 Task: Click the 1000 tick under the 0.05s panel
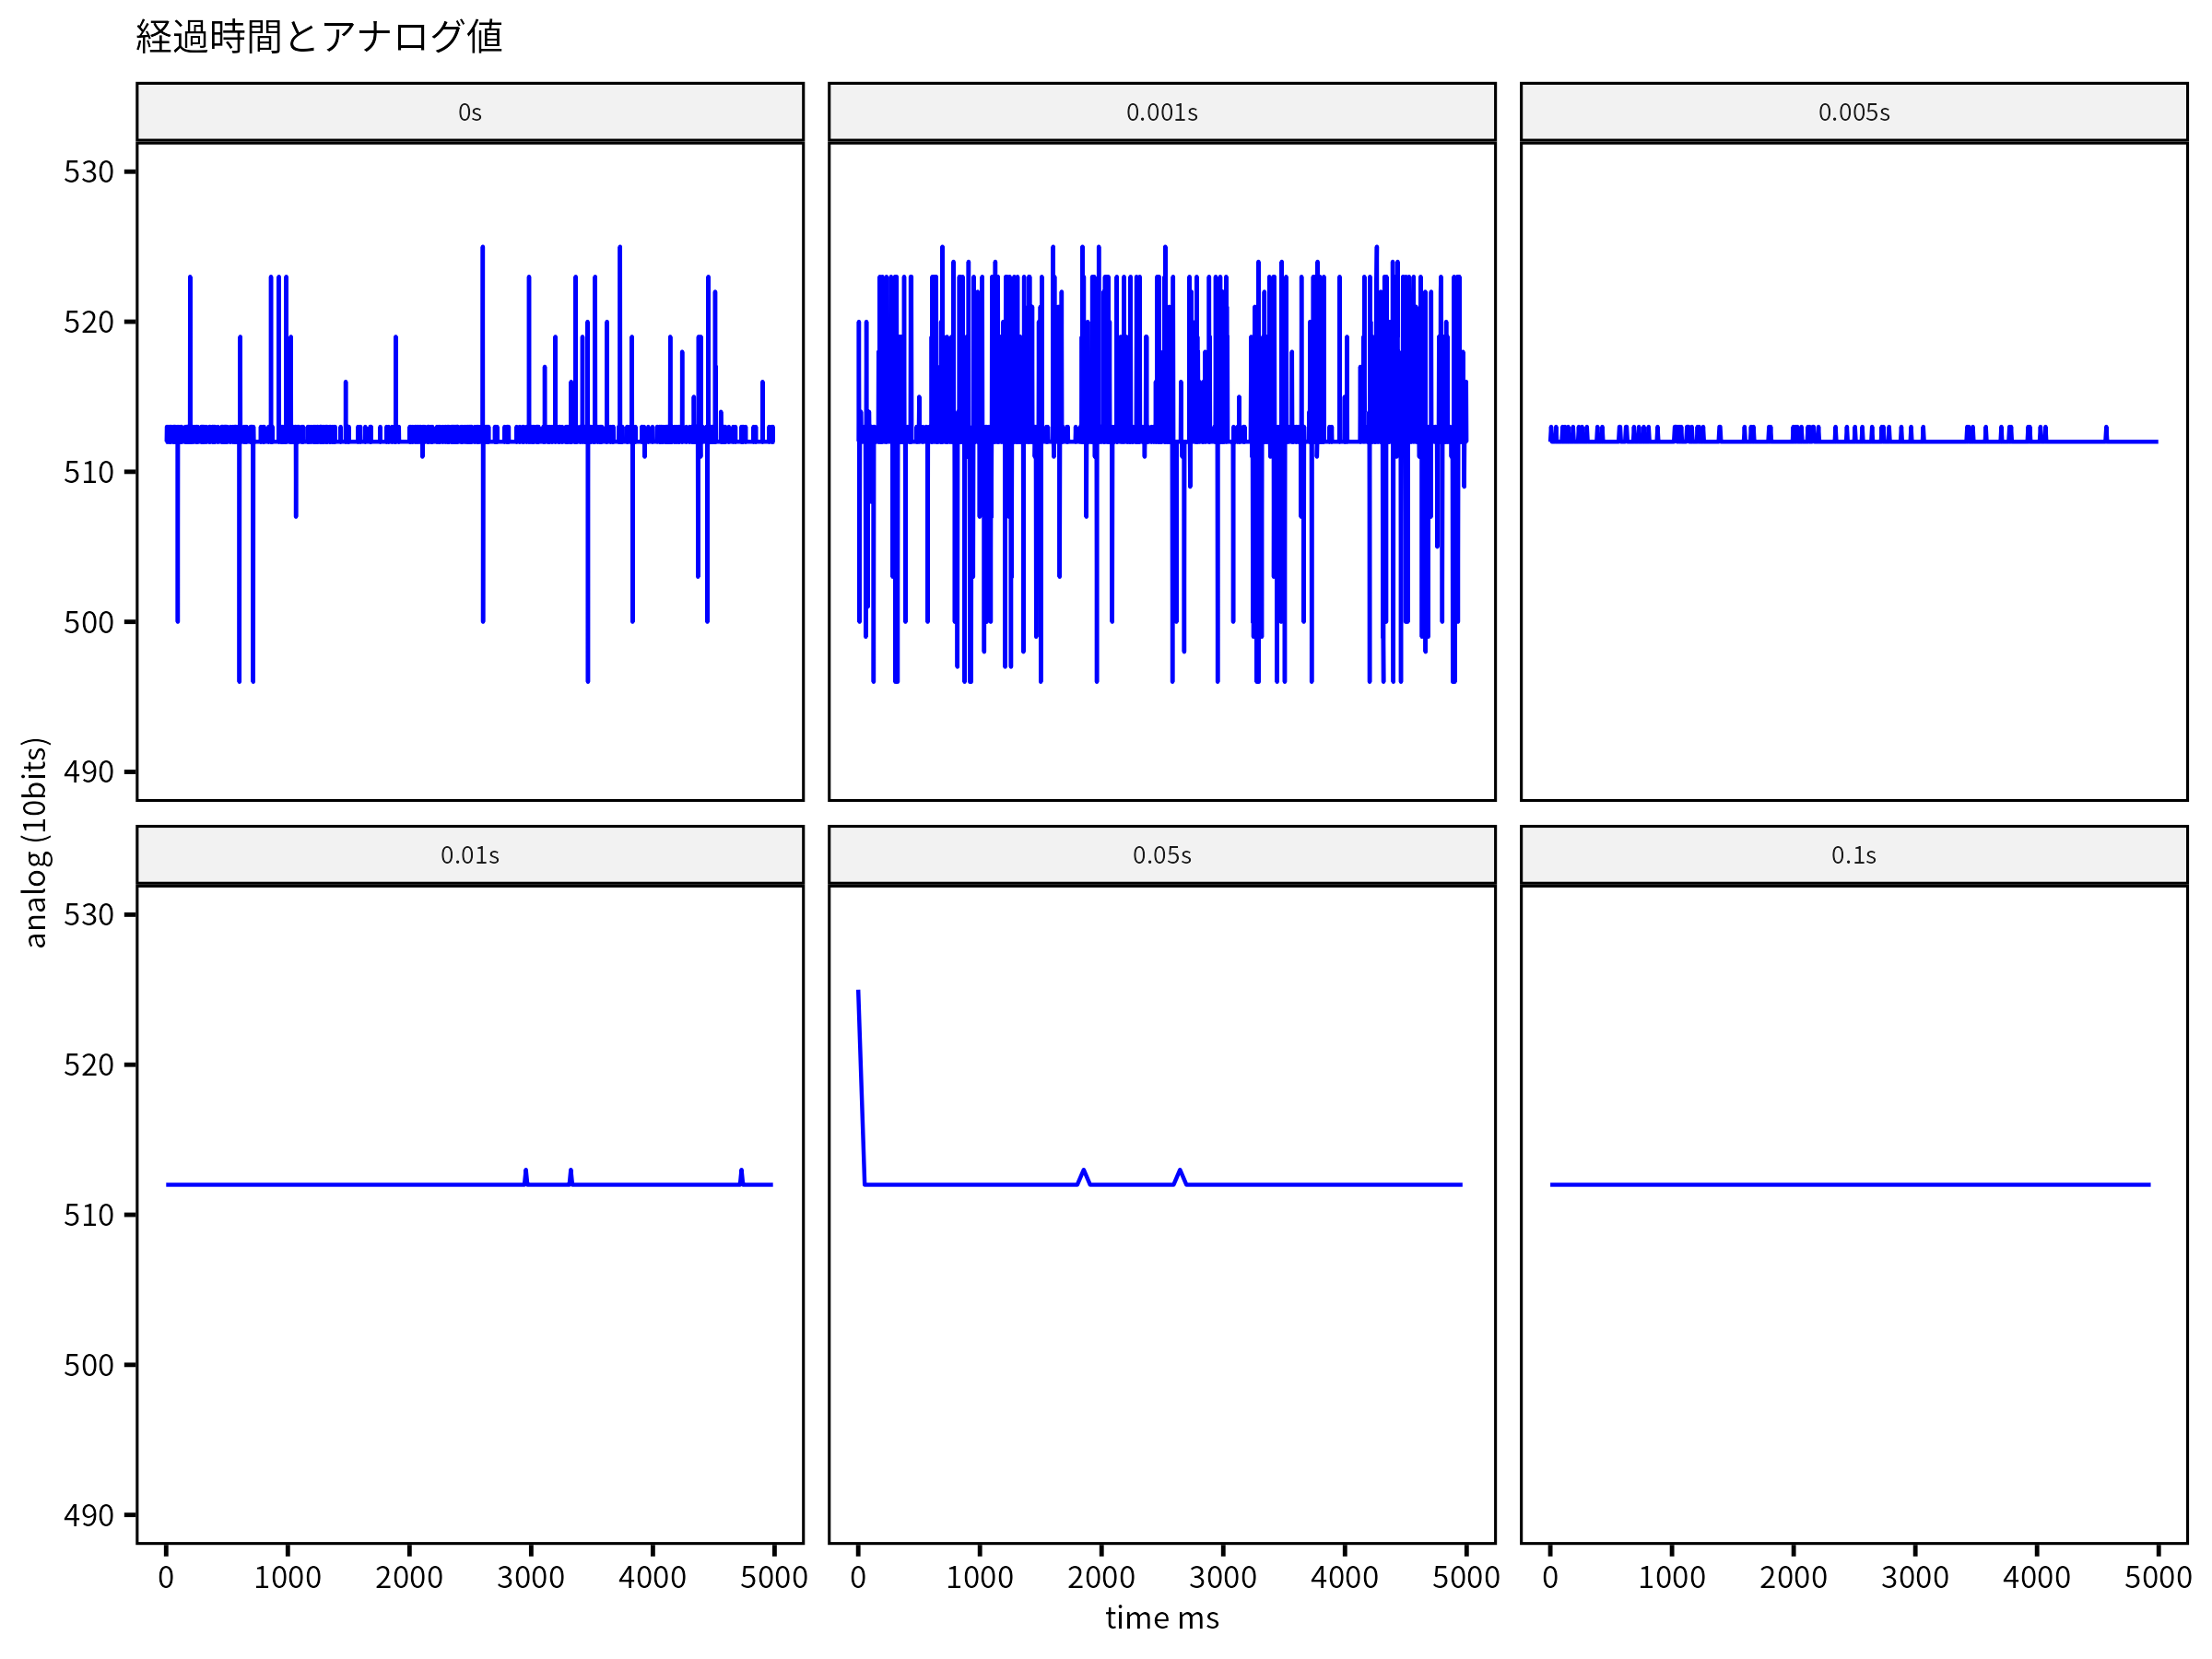point(979,1578)
